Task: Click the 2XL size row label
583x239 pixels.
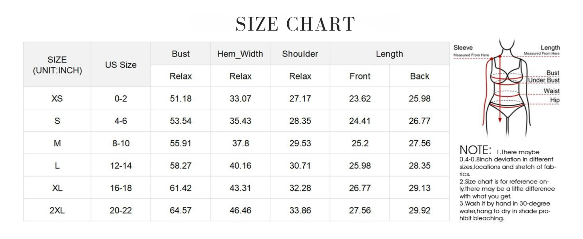Action: pyautogui.click(x=57, y=210)
